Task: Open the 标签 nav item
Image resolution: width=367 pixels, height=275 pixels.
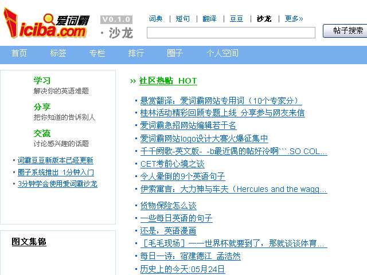Action: (58, 53)
